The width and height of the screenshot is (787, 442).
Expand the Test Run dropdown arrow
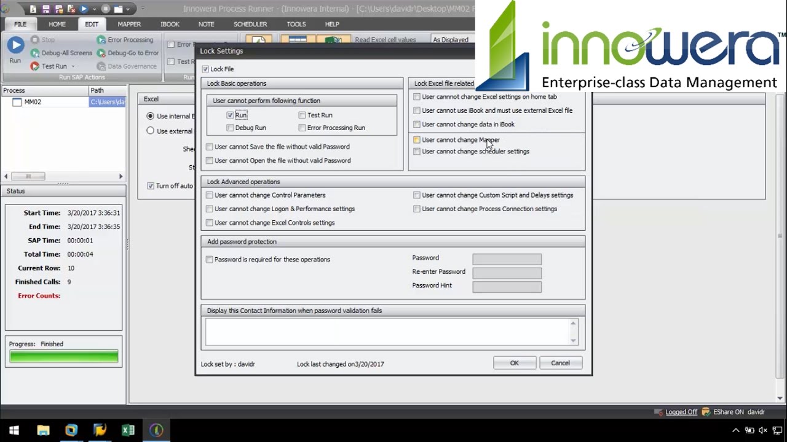[73, 66]
